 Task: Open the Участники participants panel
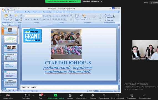tap(26, 96)
